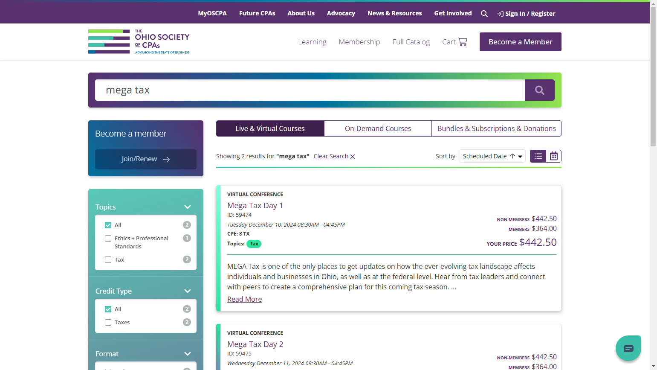Open the About Us menu

point(301,13)
